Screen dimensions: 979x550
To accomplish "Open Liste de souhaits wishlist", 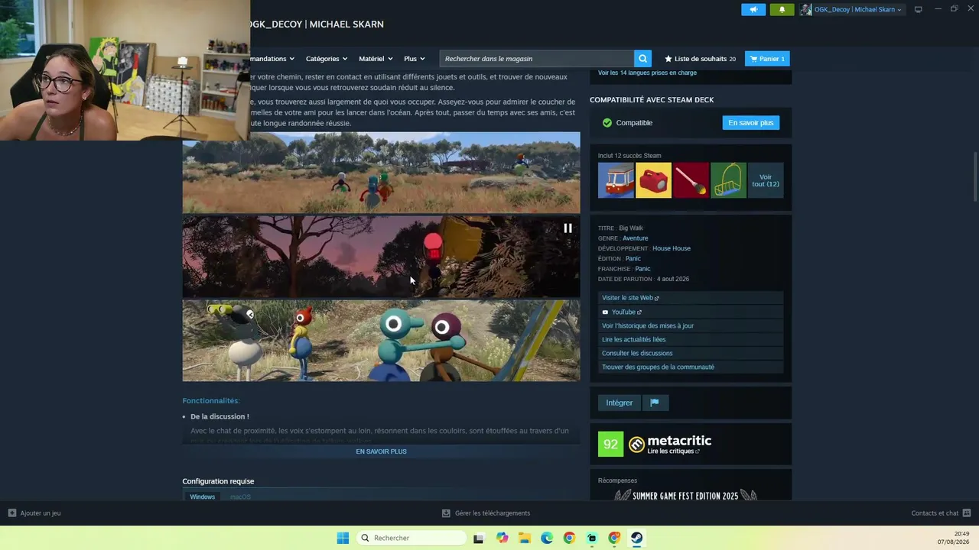I will [700, 59].
